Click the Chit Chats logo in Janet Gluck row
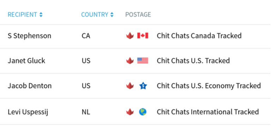 tap(130, 61)
